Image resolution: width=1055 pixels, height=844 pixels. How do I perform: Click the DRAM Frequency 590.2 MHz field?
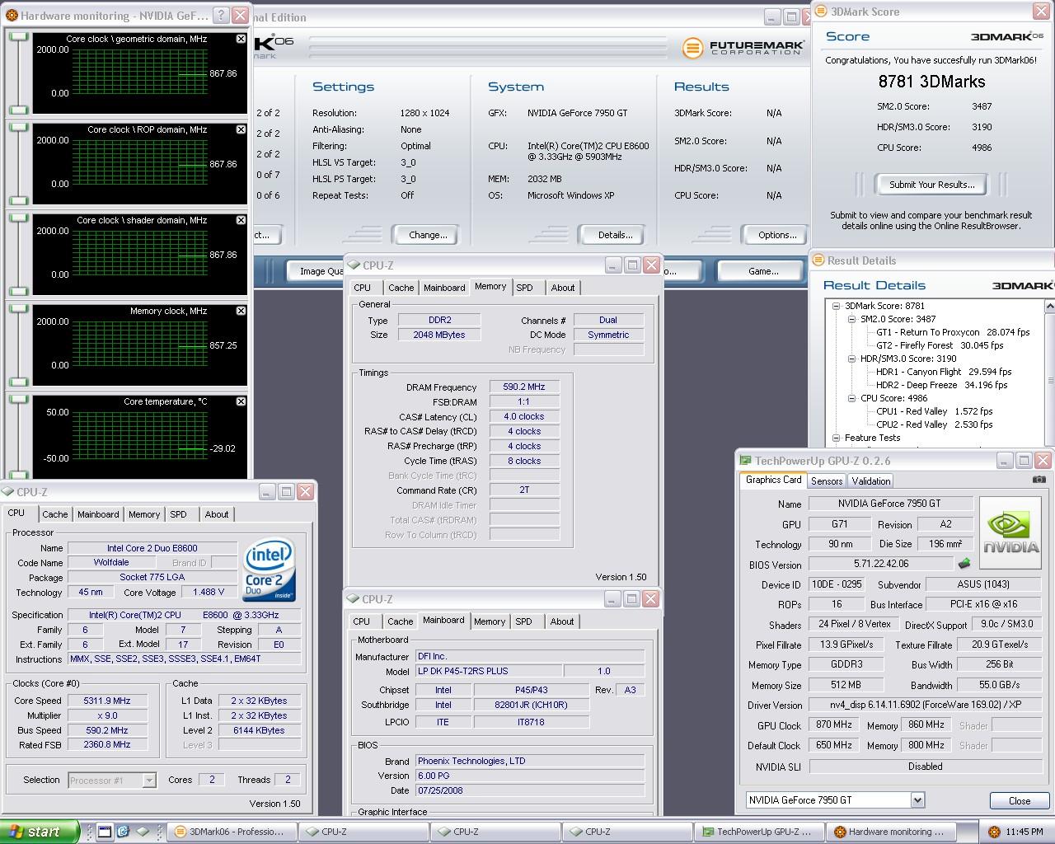[524, 387]
